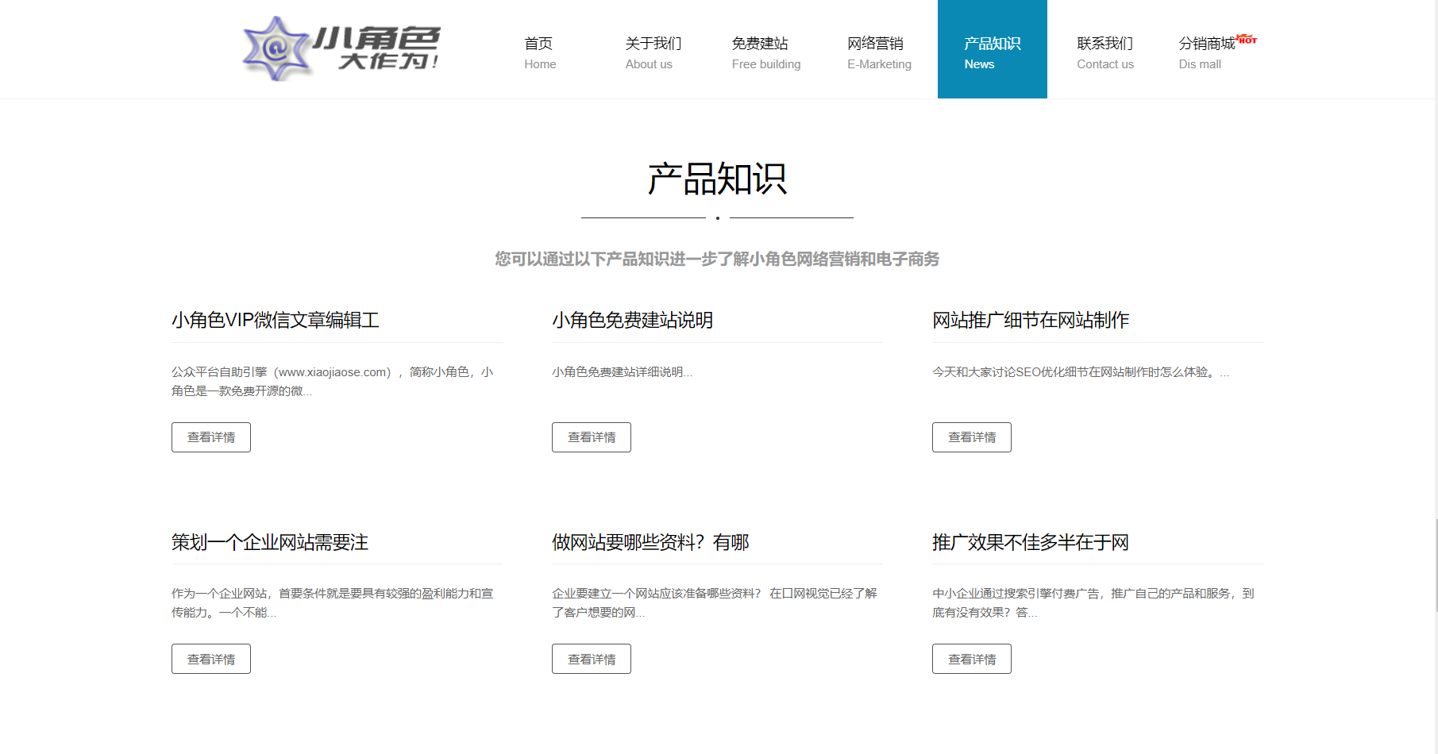The image size is (1438, 754).
Task: Open article 策划一个企业网站需要注
Action: tap(270, 542)
